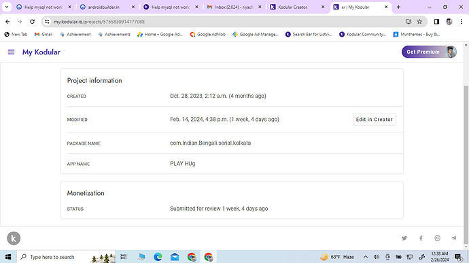Open the Chrome profile avatar
This screenshot has width=469, height=263.
tap(449, 22)
